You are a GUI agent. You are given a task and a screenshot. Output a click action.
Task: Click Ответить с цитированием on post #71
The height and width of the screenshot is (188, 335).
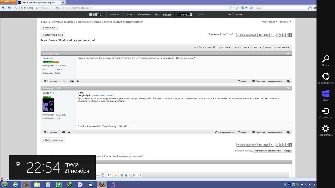tap(267, 81)
